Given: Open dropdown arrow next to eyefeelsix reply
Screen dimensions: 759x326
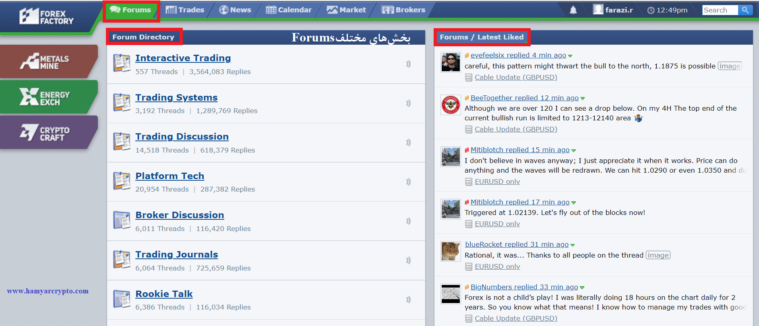Looking at the screenshot, I should [x=570, y=56].
